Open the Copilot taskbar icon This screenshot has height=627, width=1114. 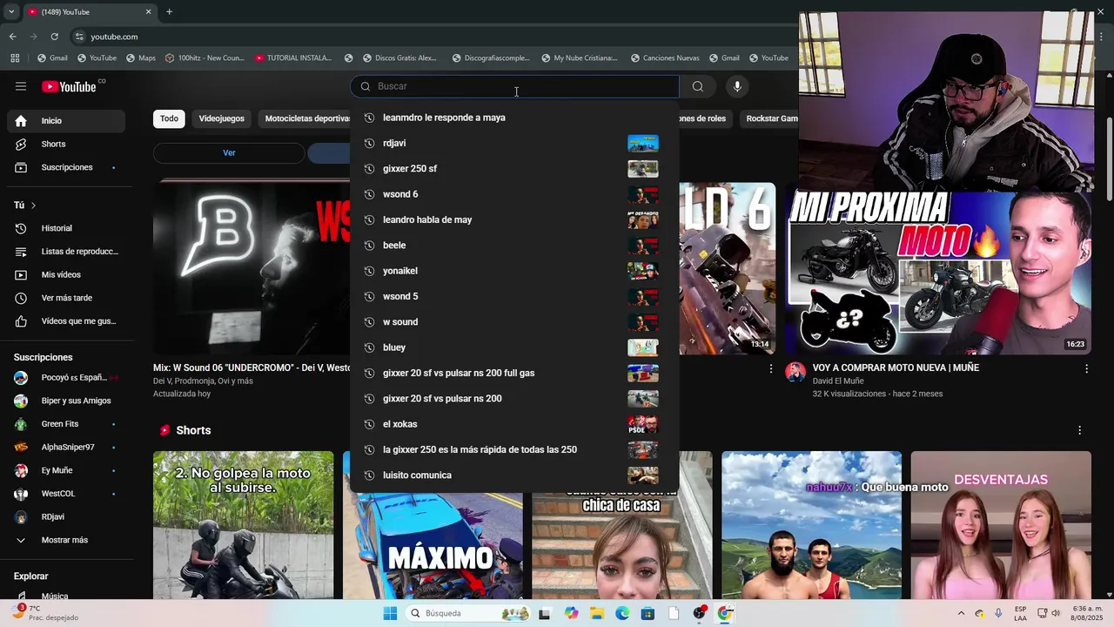(571, 613)
